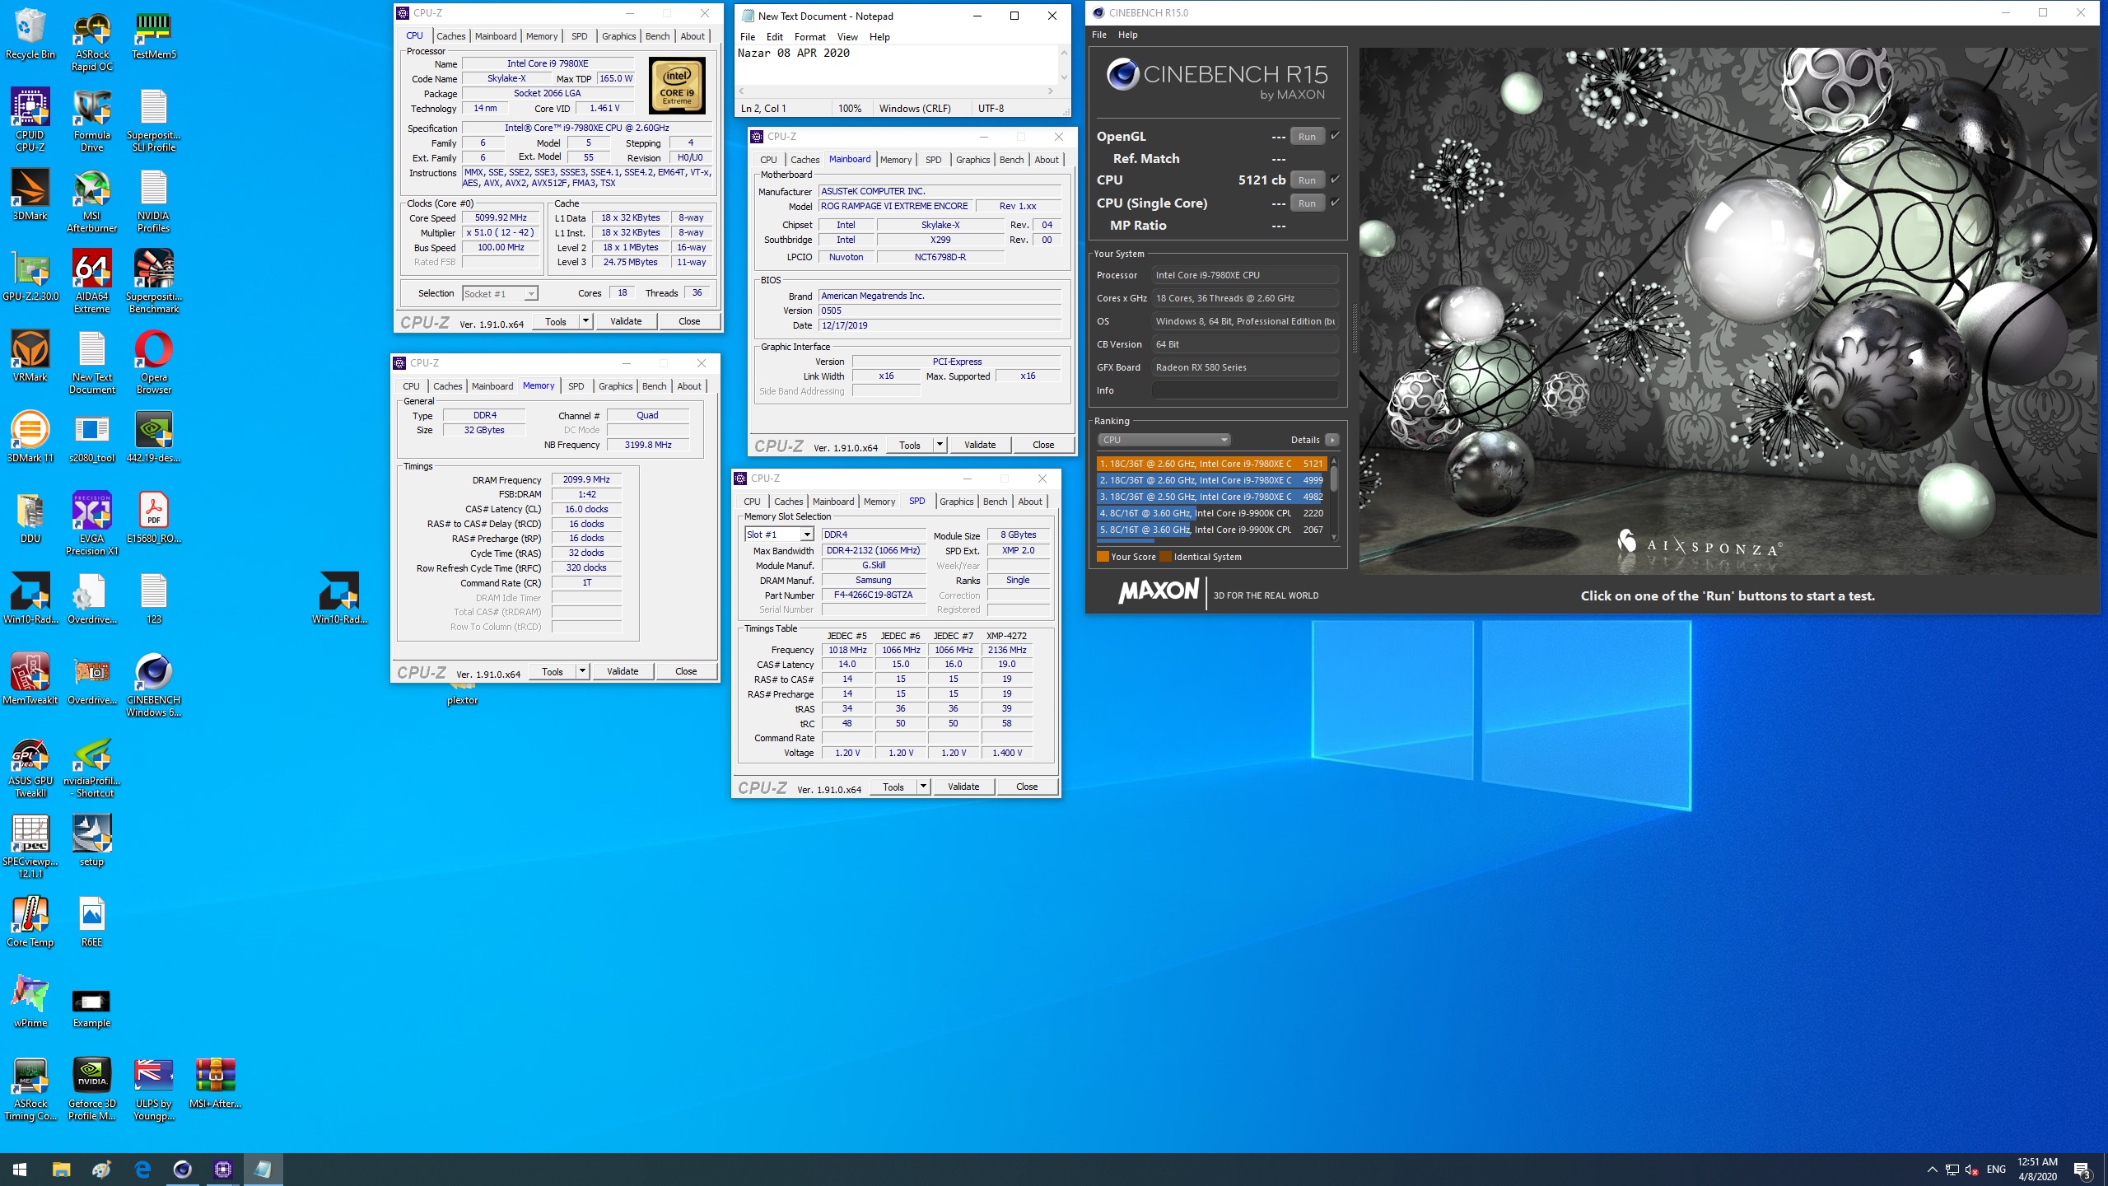Open GPU-Z 2.30.0 icon

[x=30, y=275]
